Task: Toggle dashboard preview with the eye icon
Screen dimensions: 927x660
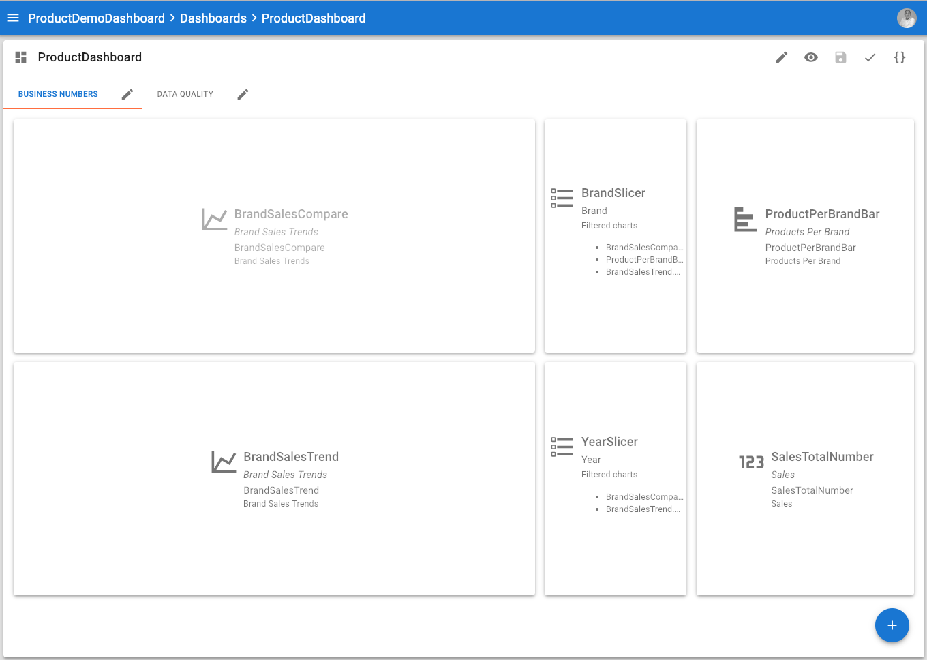Action: [x=810, y=57]
